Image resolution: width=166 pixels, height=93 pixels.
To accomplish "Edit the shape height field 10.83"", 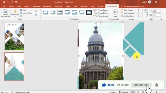I will 156,11.
